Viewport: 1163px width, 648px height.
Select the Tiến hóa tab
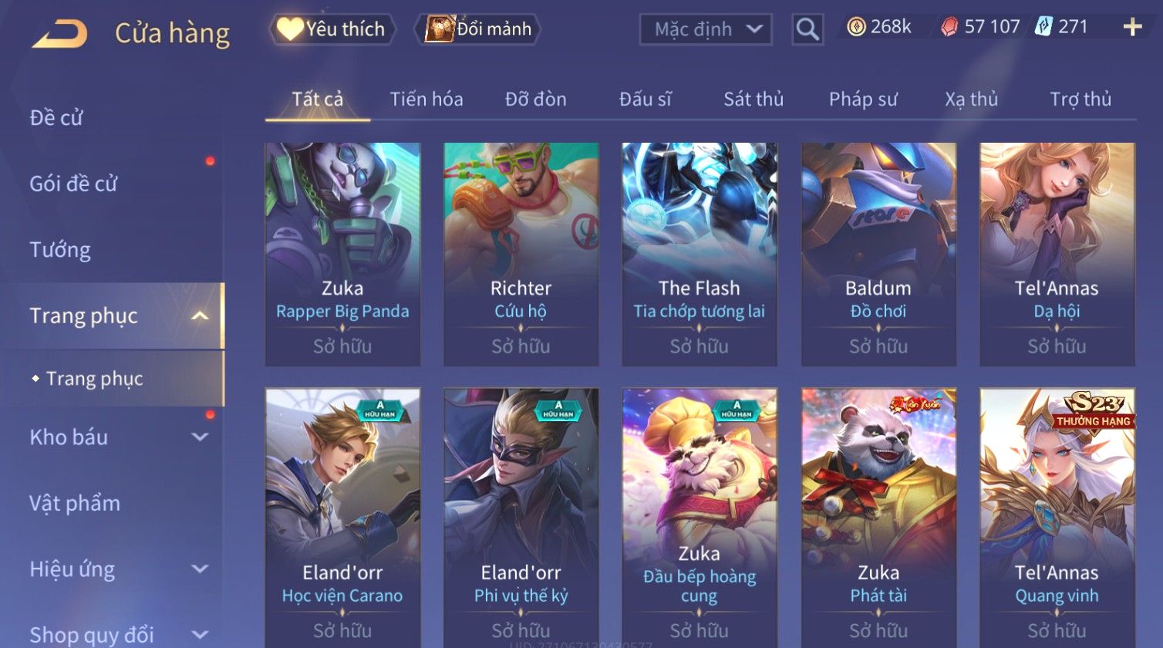pos(426,100)
